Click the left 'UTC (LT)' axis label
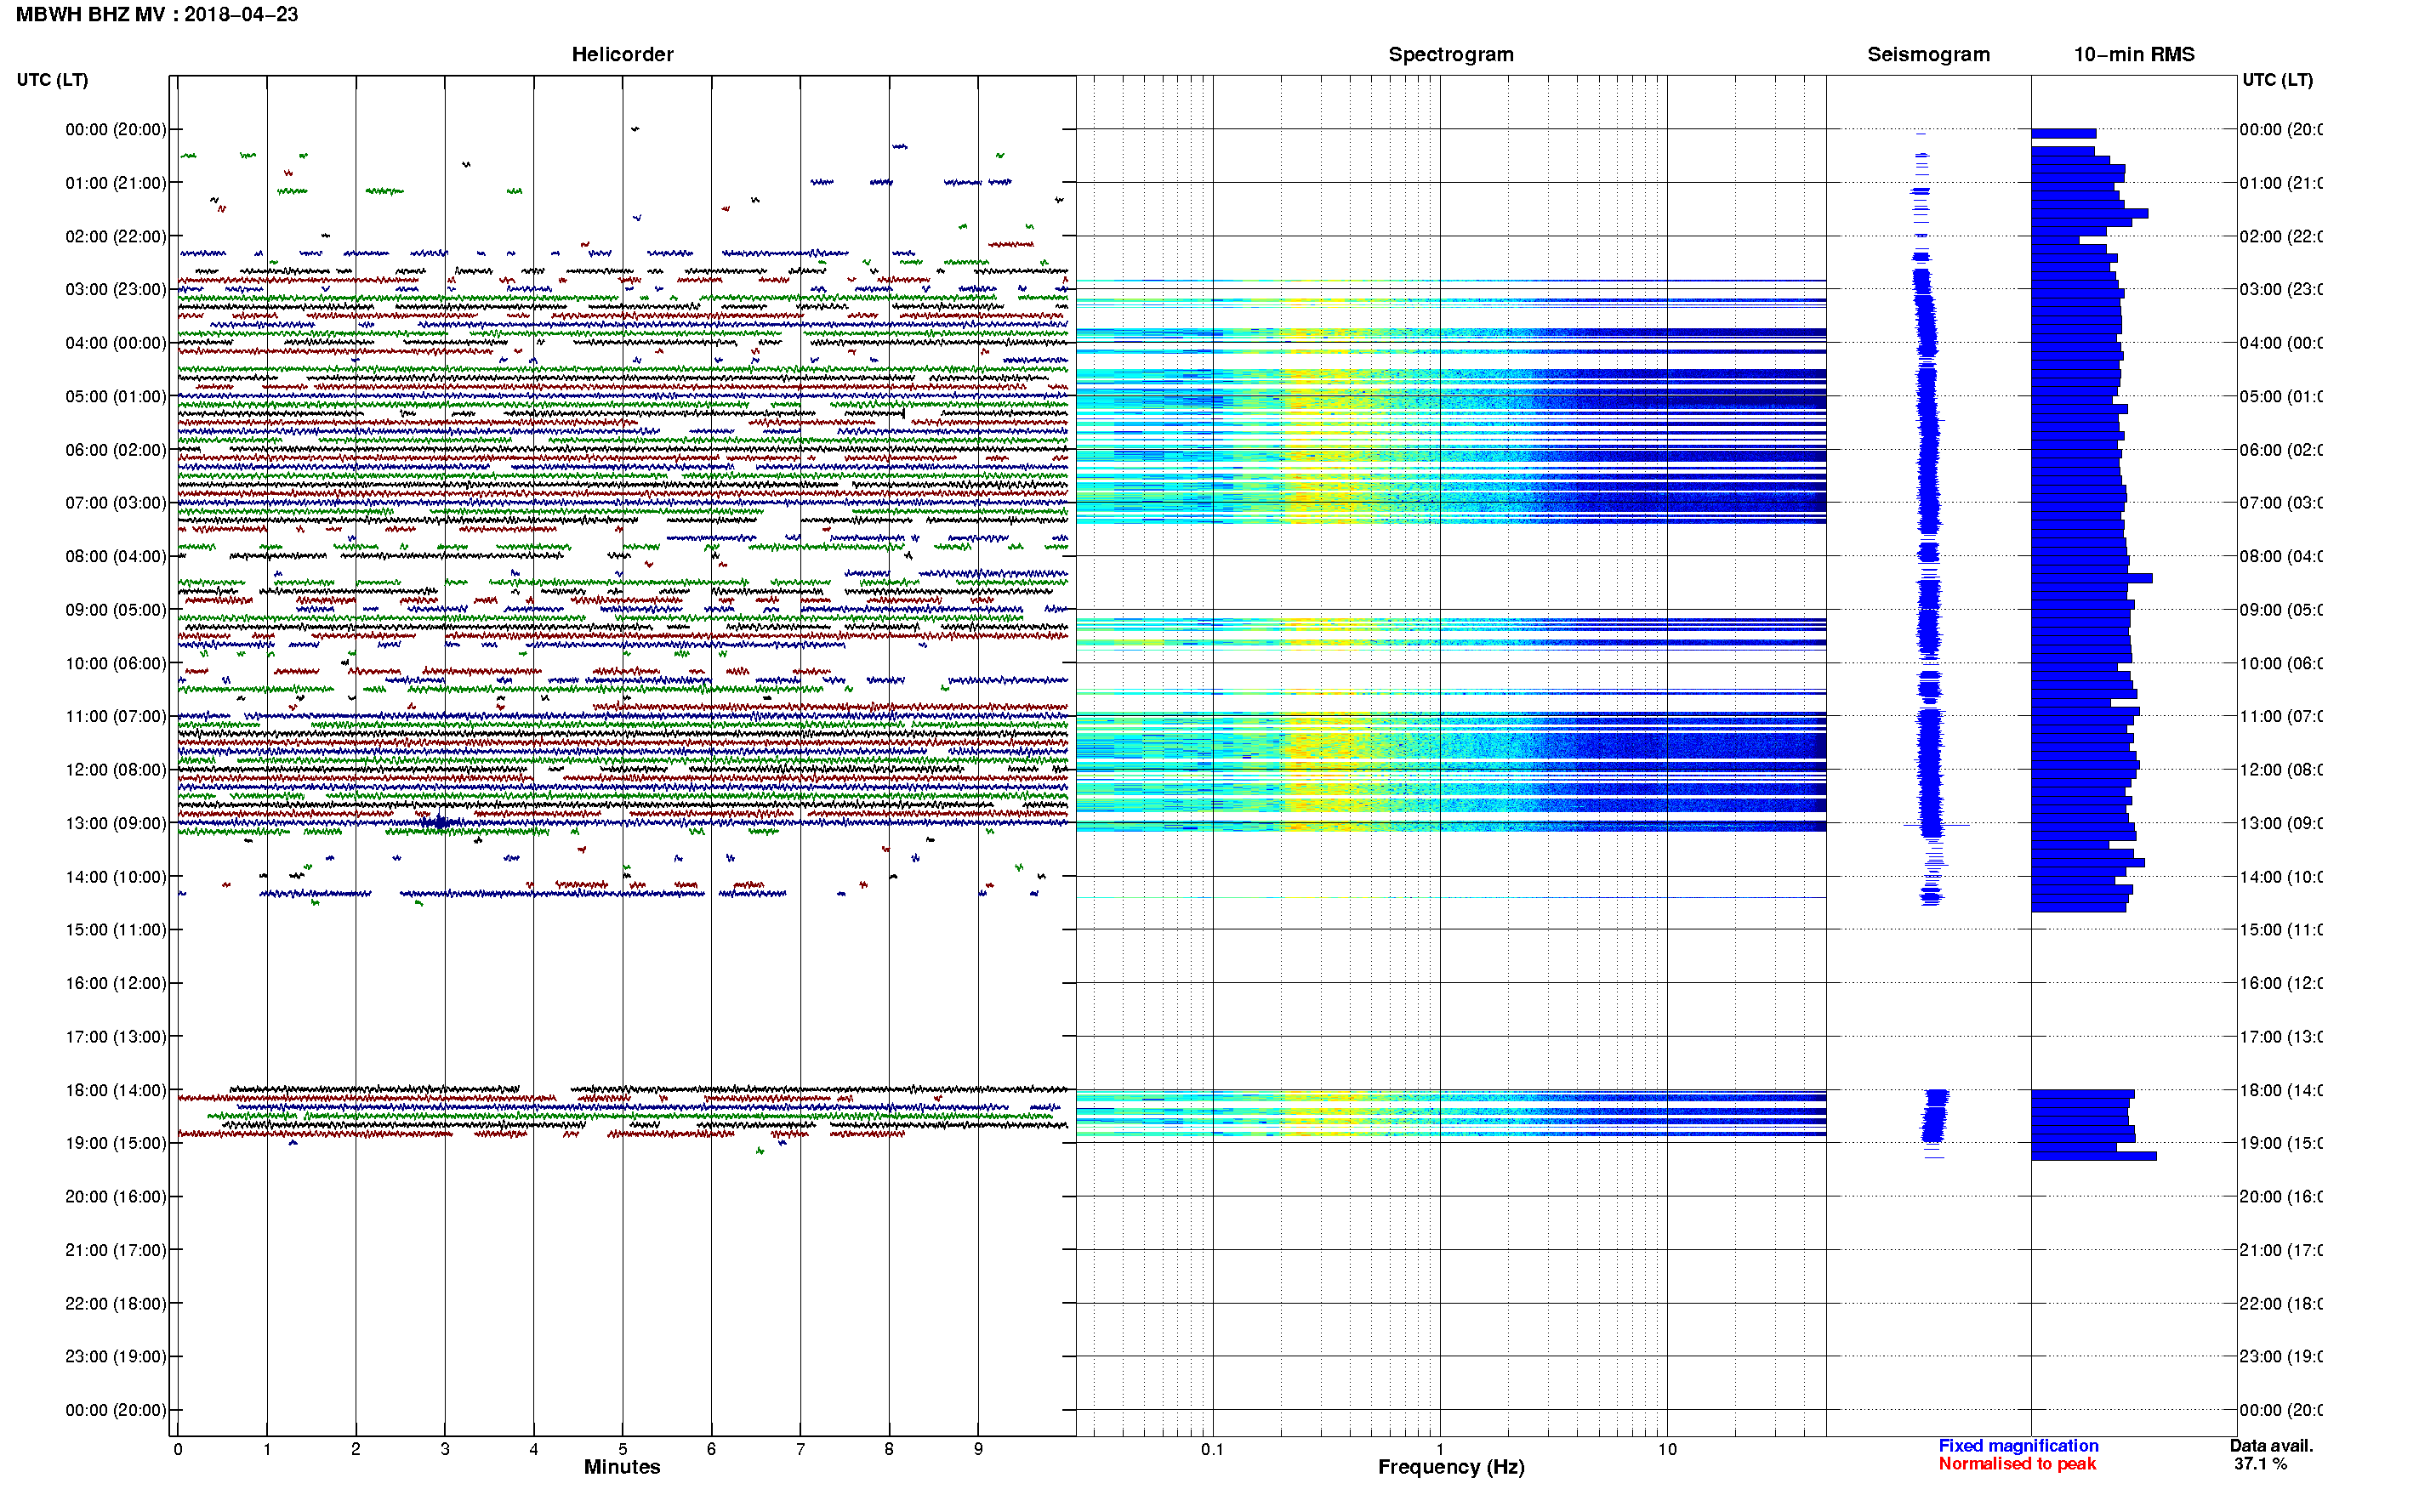This screenshot has height=1512, width=2419. (x=52, y=79)
